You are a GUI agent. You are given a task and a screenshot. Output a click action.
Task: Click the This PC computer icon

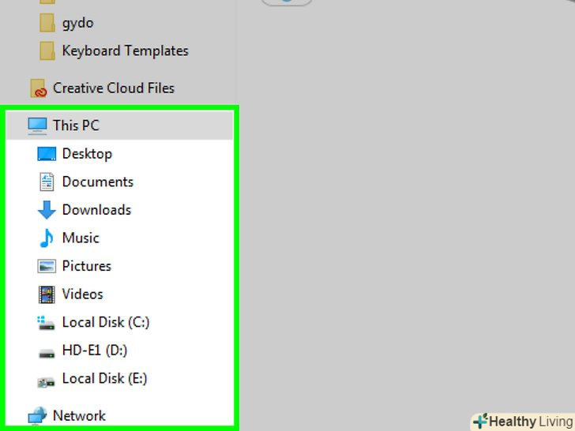click(x=37, y=126)
